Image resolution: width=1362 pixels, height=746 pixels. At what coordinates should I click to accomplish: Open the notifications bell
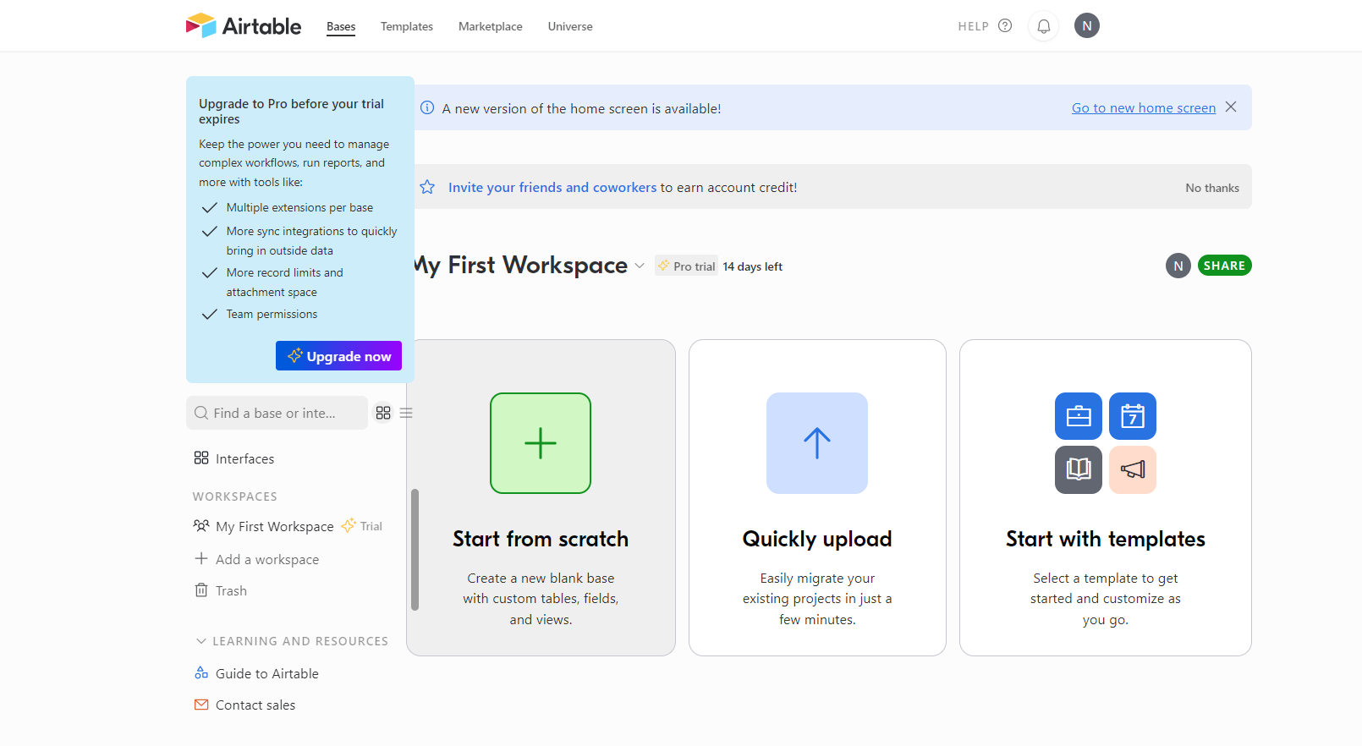[x=1044, y=26]
